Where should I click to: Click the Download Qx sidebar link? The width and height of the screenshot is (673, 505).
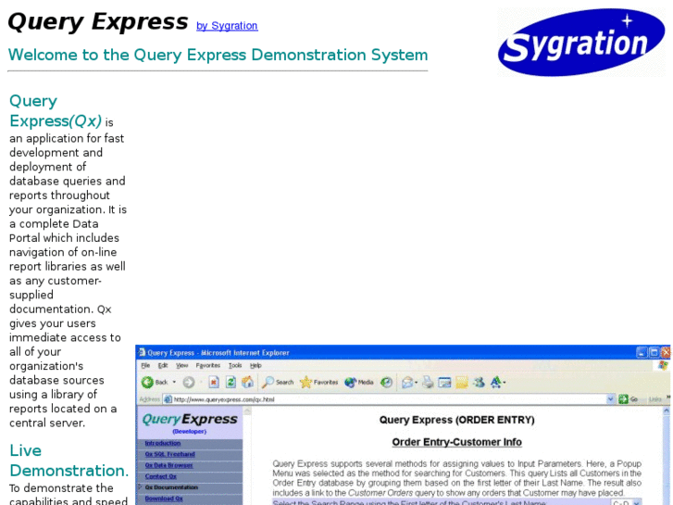click(x=164, y=499)
